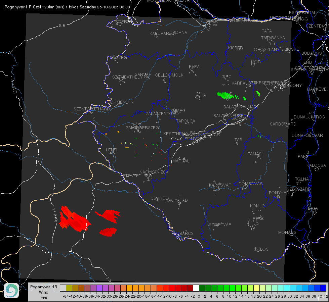The height and width of the screenshot is (302, 329).
Task: Click the MOR city label
Action: [x=256, y=62]
